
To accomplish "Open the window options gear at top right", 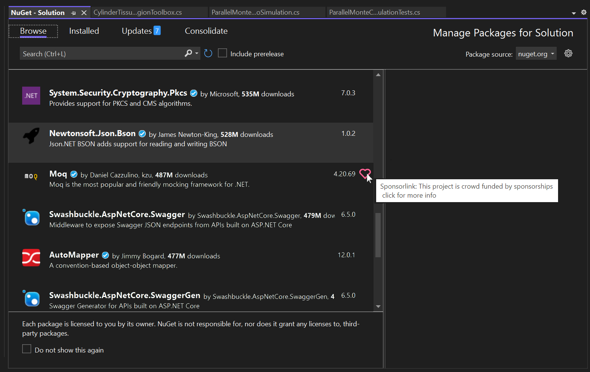I will (x=584, y=12).
